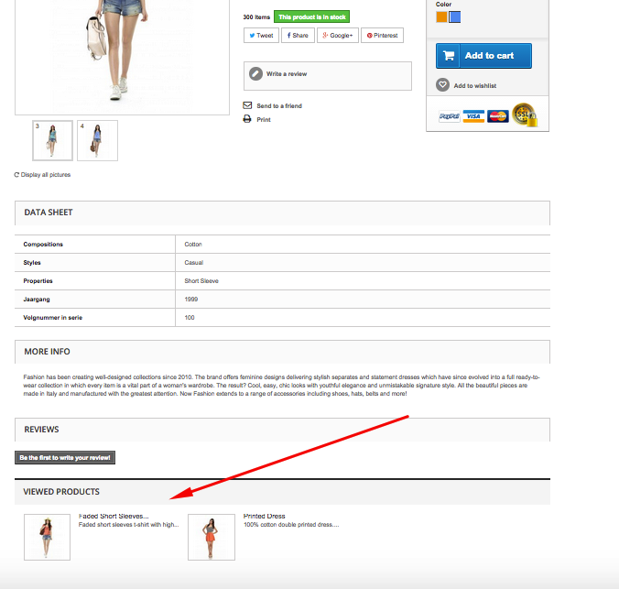Open the Printed Dress viewed product link
The image size is (619, 589).
tap(264, 516)
